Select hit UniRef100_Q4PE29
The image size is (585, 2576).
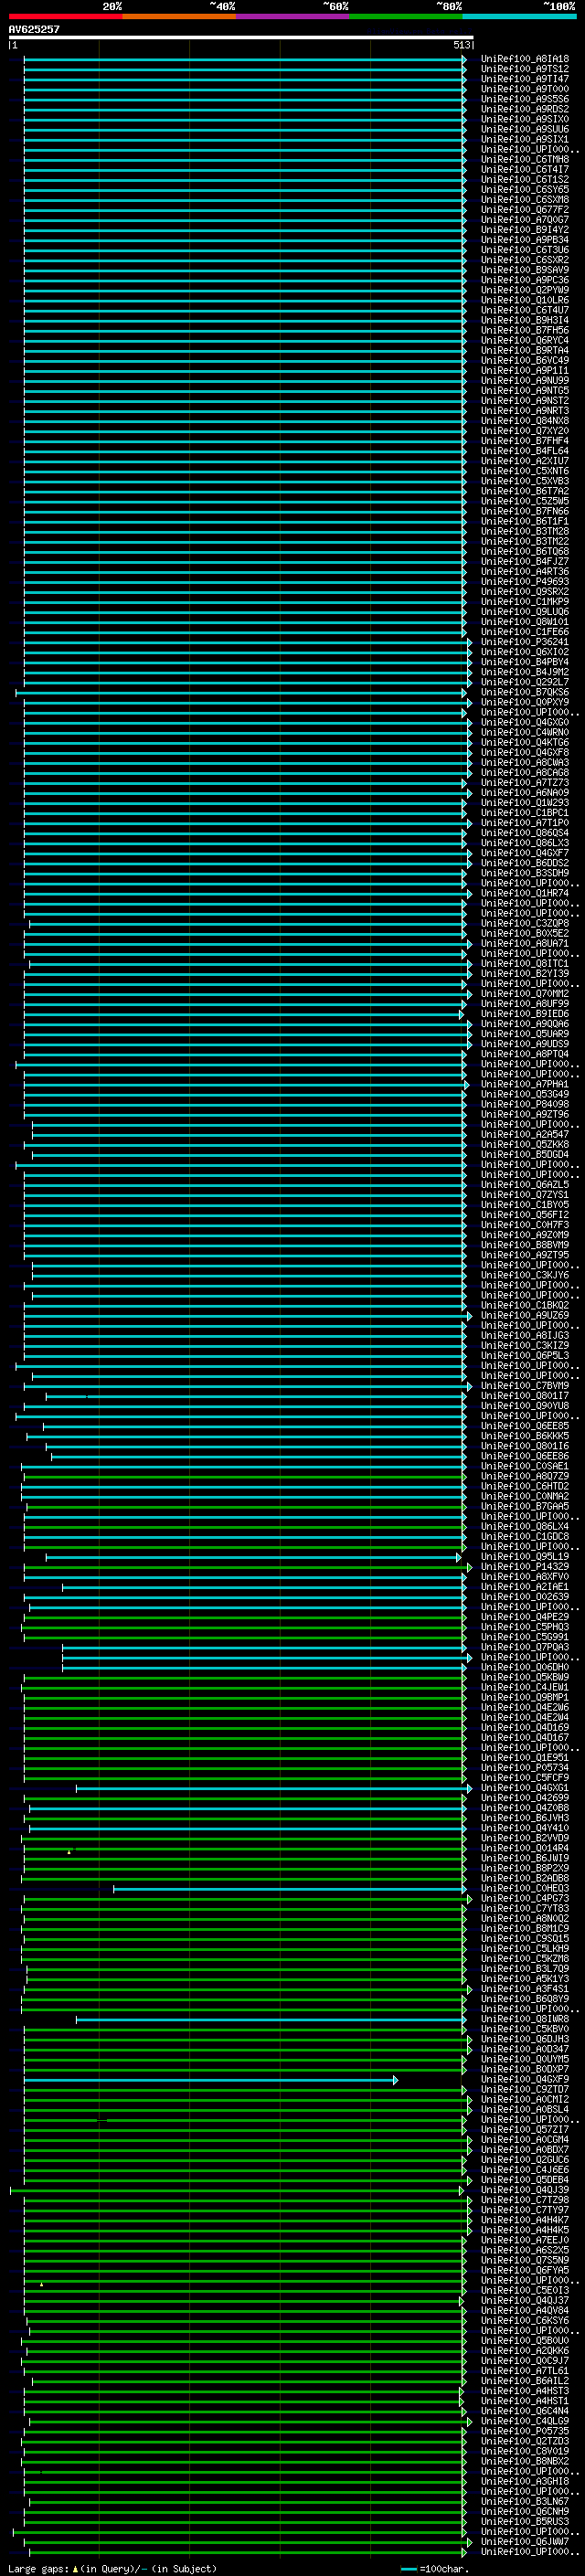pyautogui.click(x=525, y=1617)
